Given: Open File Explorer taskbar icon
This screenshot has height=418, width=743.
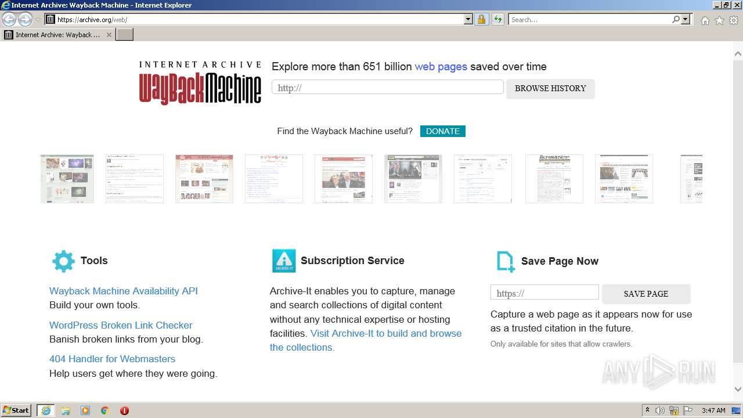Looking at the screenshot, I should tap(66, 410).
